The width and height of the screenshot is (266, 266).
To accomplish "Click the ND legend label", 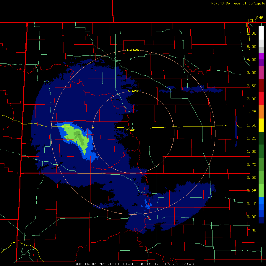I will (254, 230).
